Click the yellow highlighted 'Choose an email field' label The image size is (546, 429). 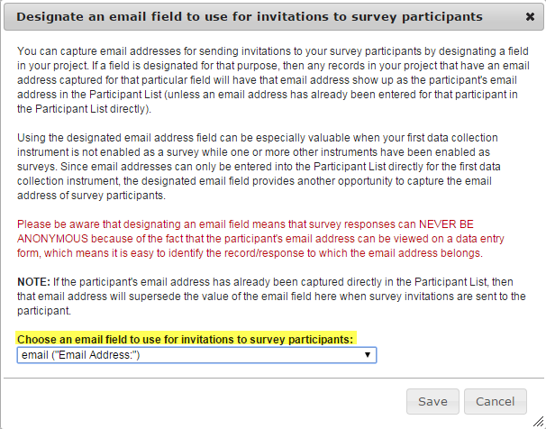pos(186,339)
